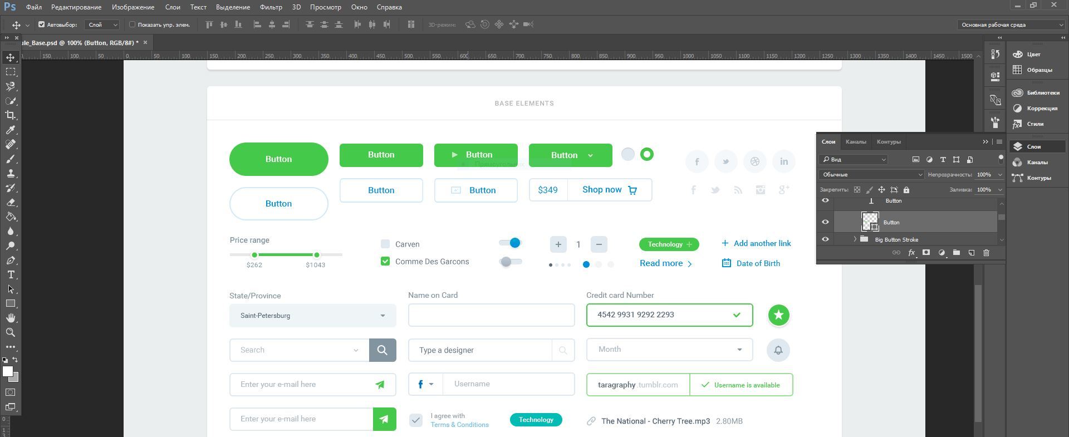Expand the Big Button Stroke group
Image resolution: width=1069 pixels, height=437 pixels.
[x=855, y=239]
